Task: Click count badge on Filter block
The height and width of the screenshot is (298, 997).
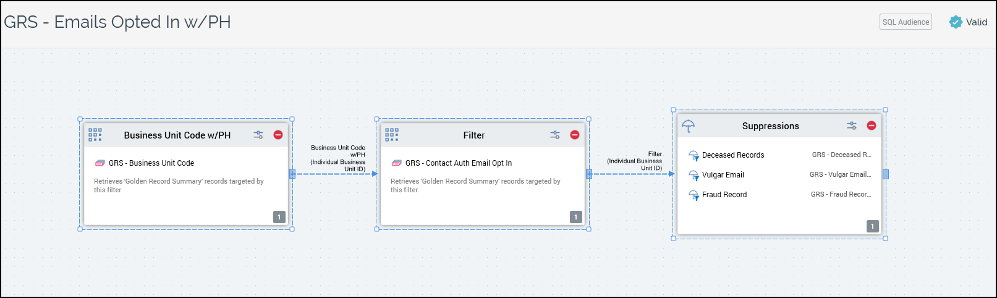Action: (575, 217)
